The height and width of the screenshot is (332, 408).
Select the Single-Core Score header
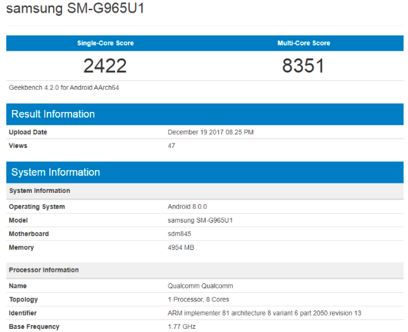[105, 43]
